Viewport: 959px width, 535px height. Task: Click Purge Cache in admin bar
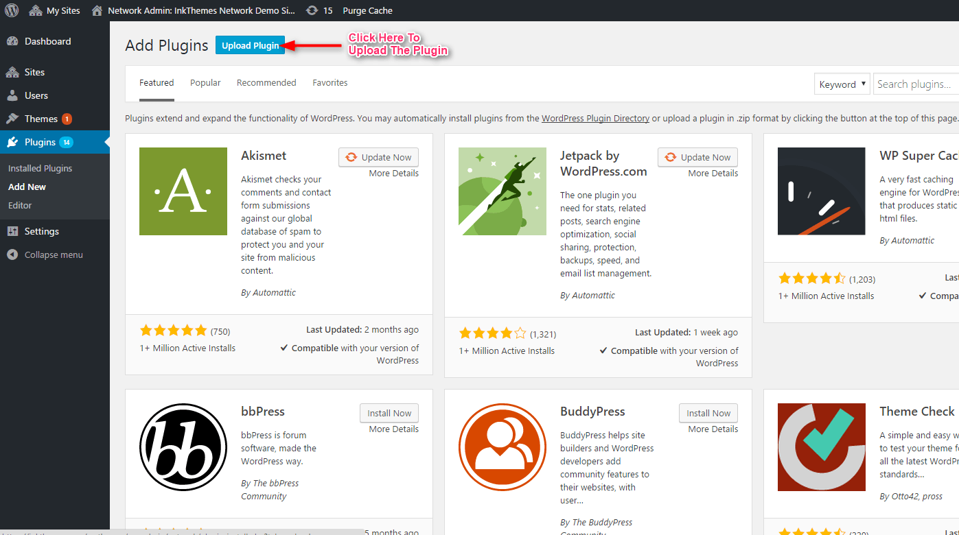(368, 10)
